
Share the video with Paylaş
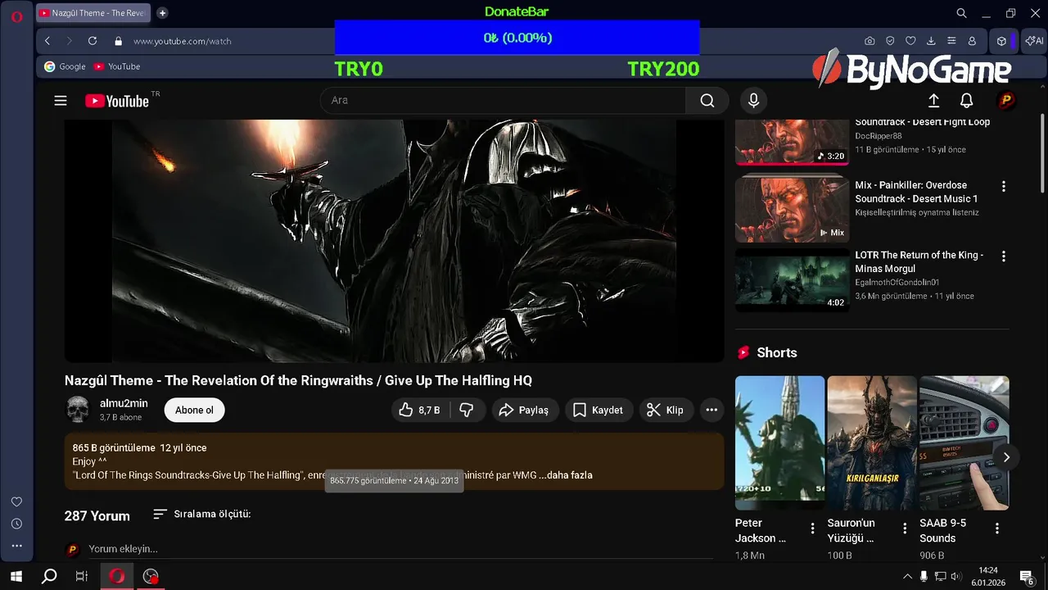click(x=525, y=410)
